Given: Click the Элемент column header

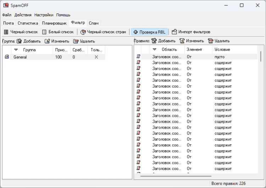Looking at the screenshot, I should 199,49.
